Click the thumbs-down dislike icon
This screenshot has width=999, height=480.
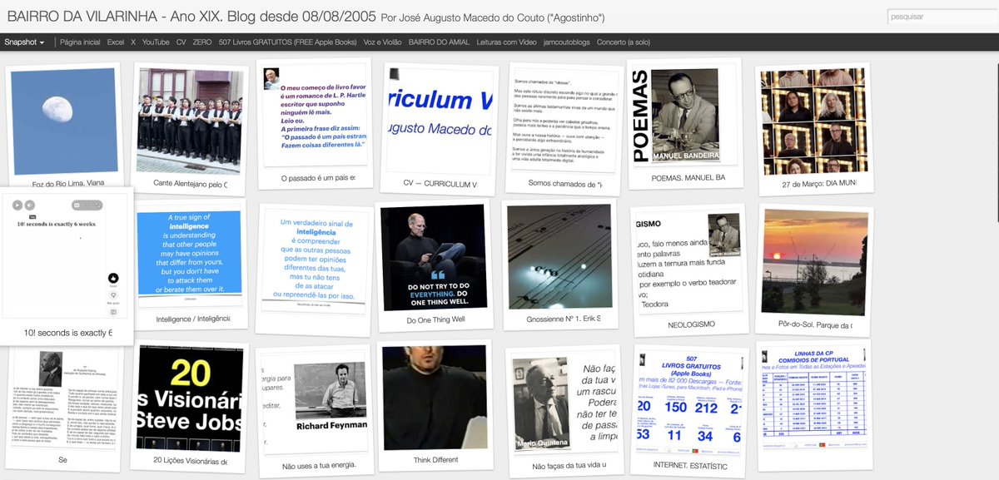[x=113, y=294]
